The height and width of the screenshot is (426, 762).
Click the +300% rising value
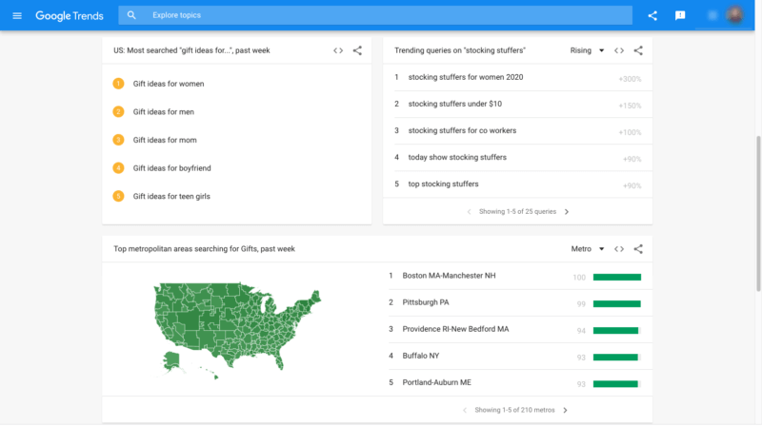(x=630, y=79)
